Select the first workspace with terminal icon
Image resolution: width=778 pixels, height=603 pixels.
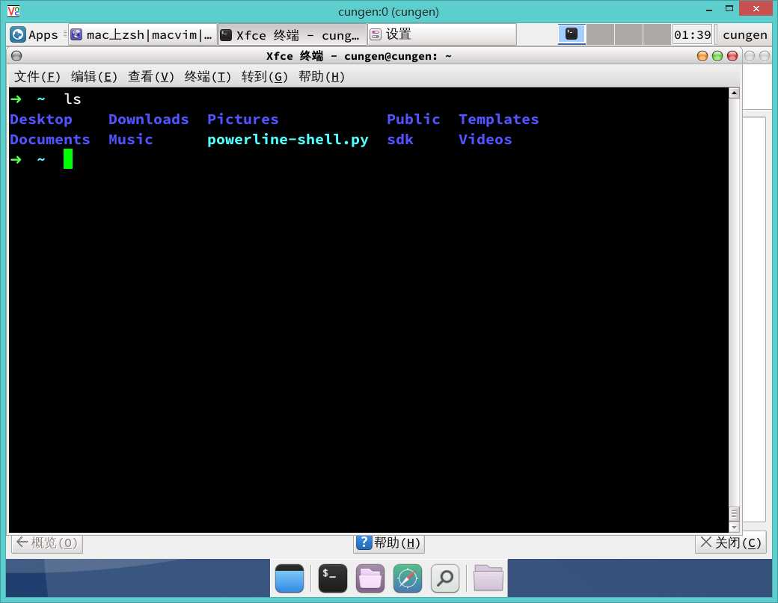[572, 34]
